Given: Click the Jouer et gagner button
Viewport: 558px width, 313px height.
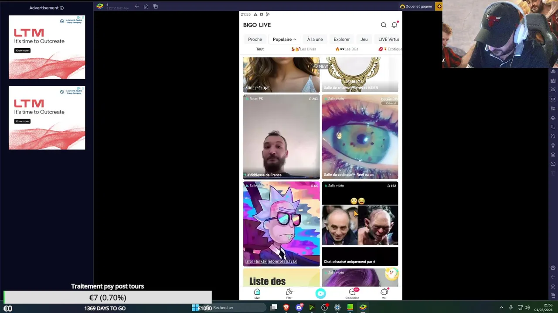Looking at the screenshot, I should (x=416, y=7).
